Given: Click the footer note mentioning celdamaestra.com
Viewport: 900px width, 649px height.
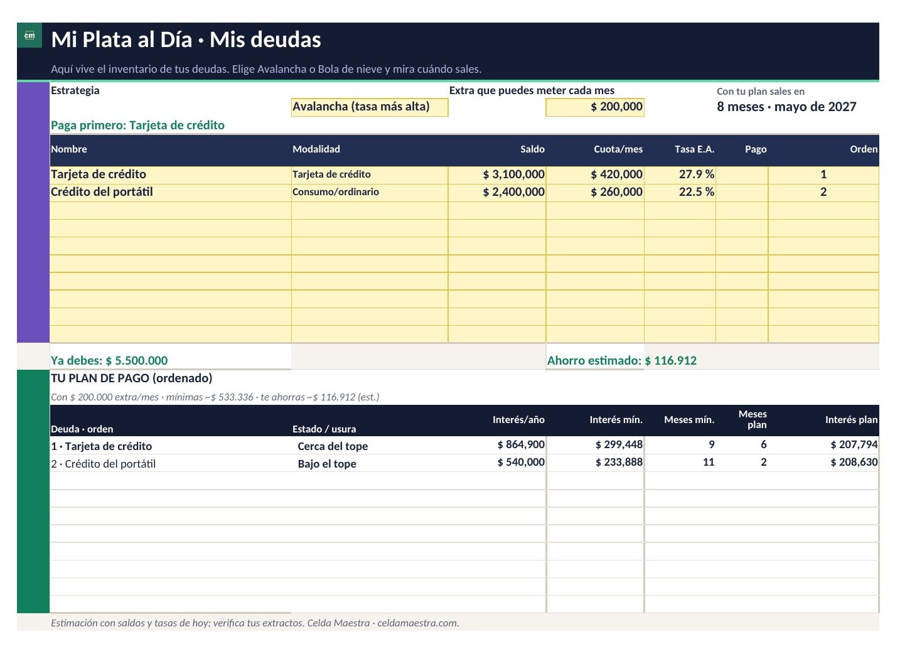Looking at the screenshot, I should pos(255,623).
